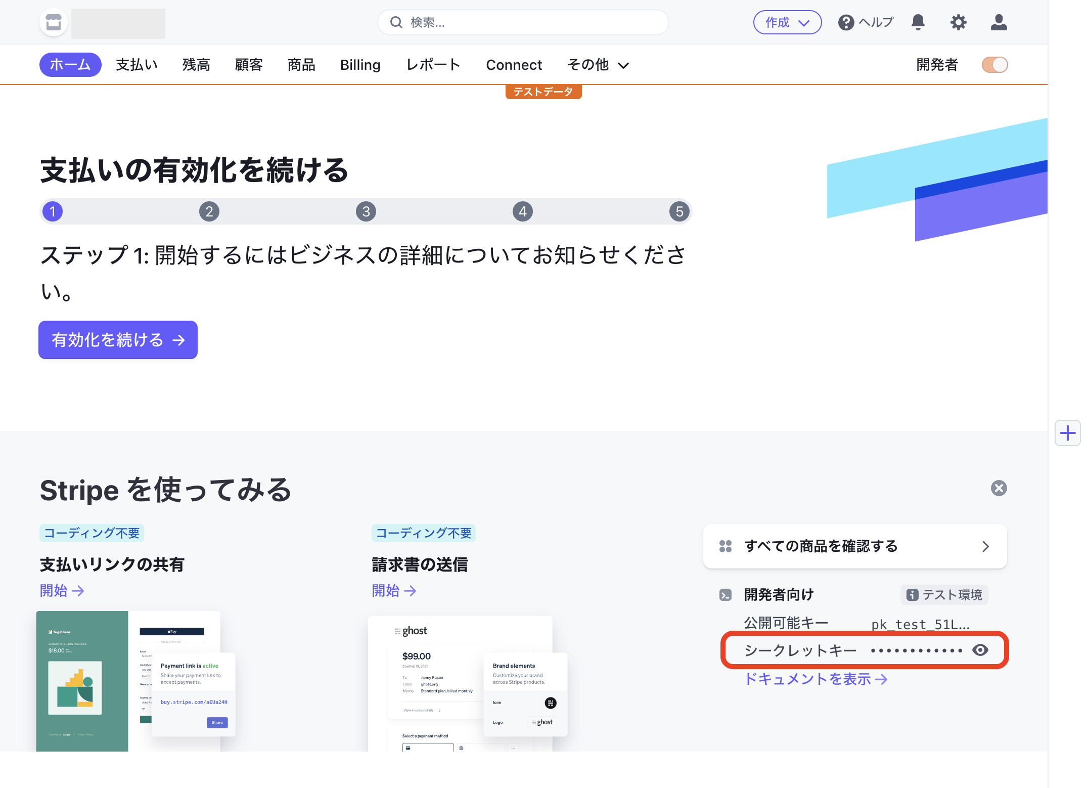Viewport: 1088px width, 788px height.
Task: Expand the 作成 dropdown
Action: 787,23
